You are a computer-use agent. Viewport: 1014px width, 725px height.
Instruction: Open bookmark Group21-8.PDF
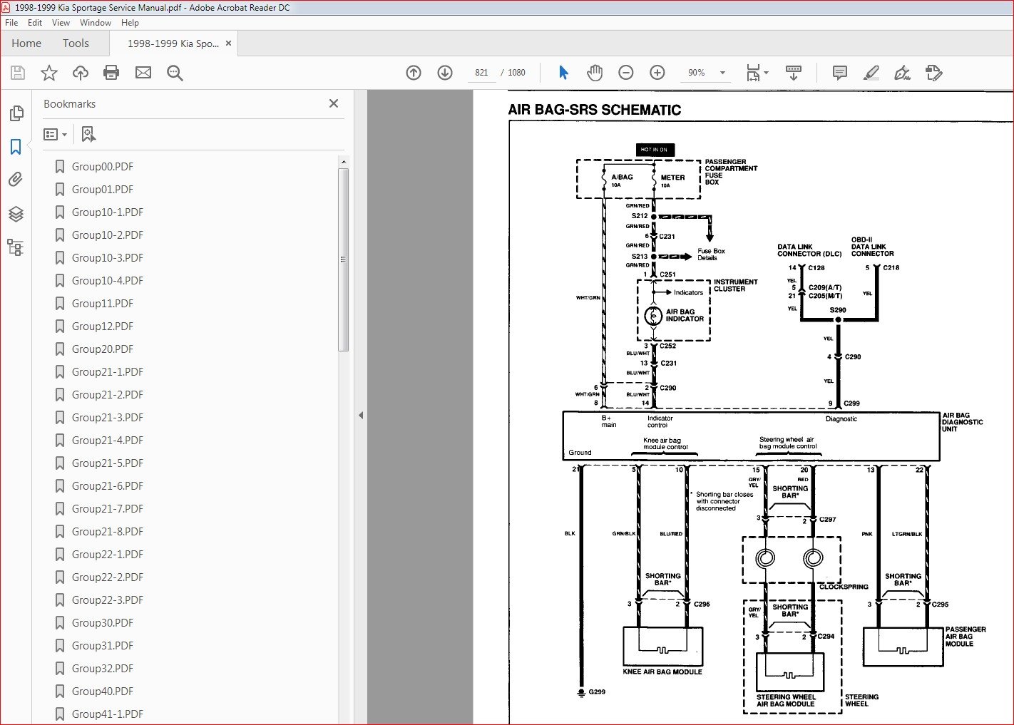pos(108,532)
